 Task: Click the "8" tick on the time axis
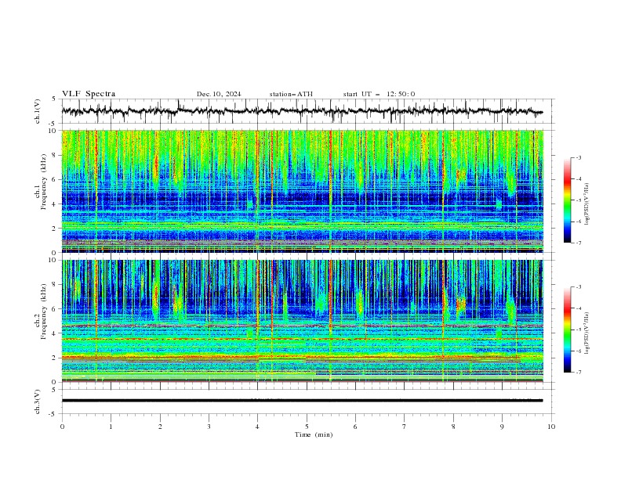[453, 427]
